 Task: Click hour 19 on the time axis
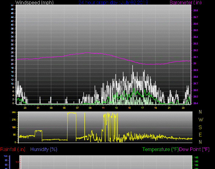coord(155,108)
